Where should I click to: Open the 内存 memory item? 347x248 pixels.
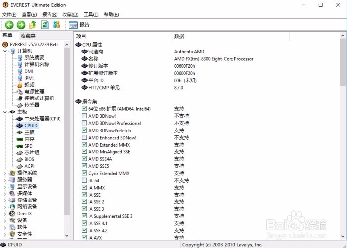point(29,139)
